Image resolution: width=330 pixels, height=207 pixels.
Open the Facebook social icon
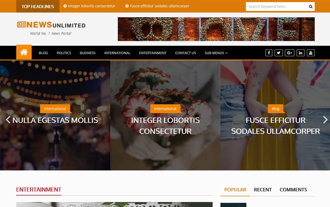(269, 53)
